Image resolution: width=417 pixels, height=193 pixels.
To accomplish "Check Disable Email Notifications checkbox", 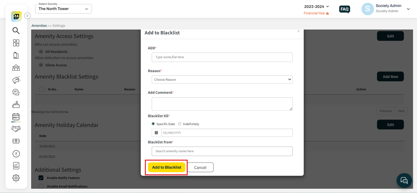I will pyautogui.click(x=41, y=186).
